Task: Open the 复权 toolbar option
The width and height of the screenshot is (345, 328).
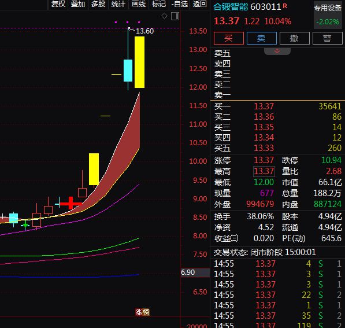Action: click(x=58, y=4)
